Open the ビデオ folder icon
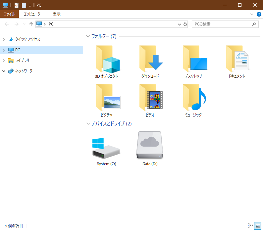This screenshot has height=230, width=263. coord(150,98)
